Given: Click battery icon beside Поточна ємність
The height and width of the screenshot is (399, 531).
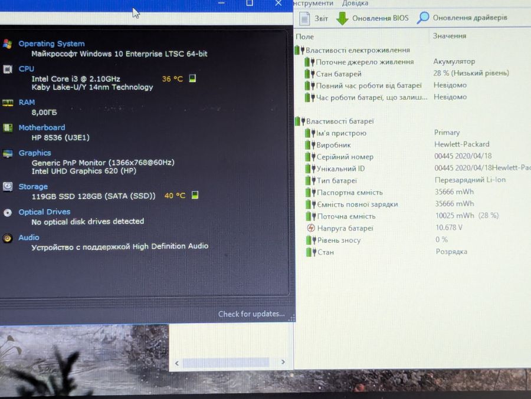Looking at the screenshot, I should coord(311,216).
